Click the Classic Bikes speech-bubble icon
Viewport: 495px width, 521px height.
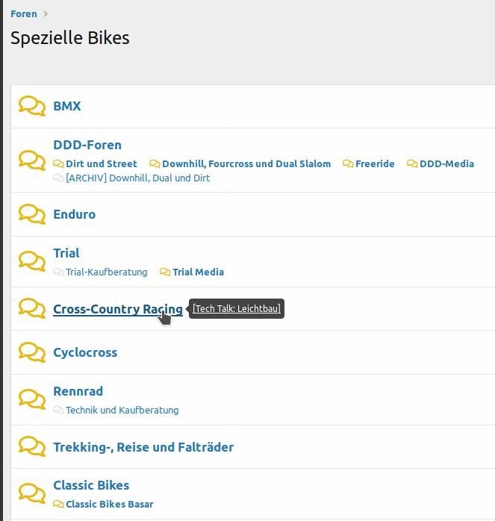32,493
